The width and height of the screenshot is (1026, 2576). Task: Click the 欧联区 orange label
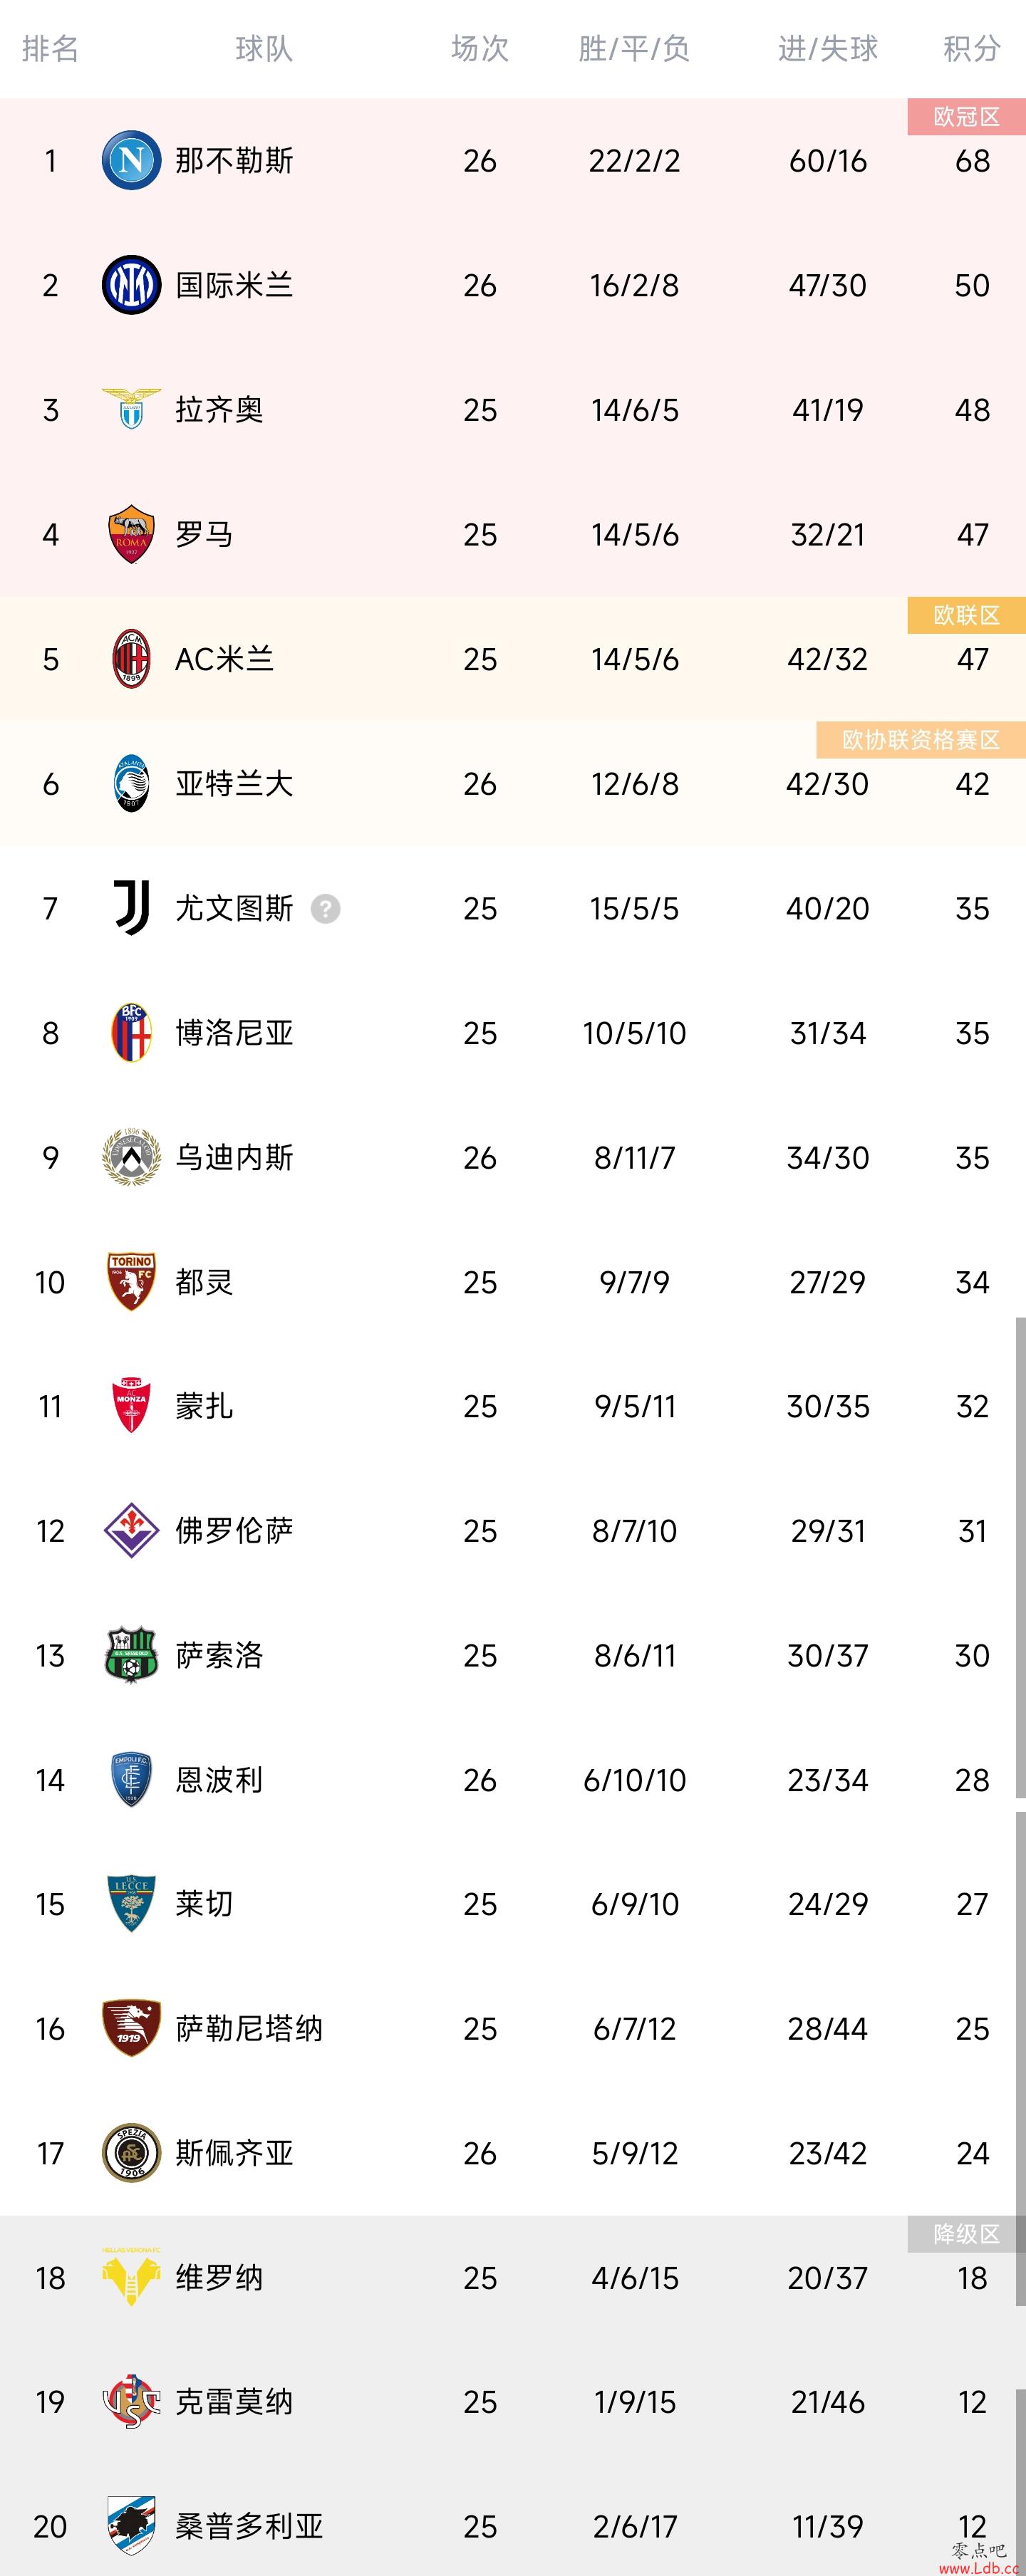[966, 615]
